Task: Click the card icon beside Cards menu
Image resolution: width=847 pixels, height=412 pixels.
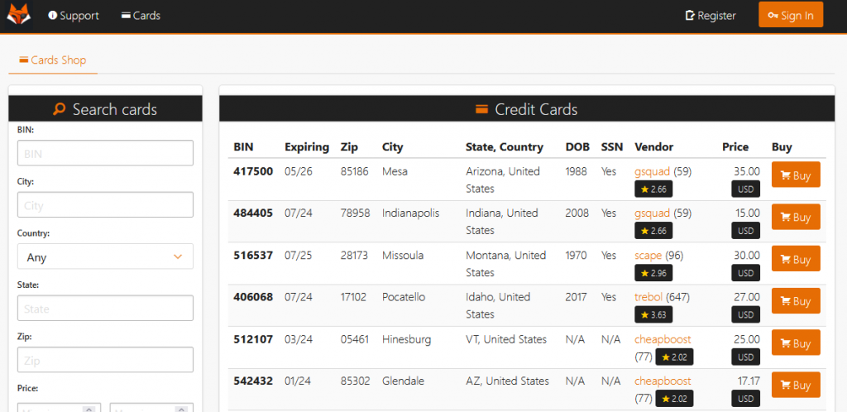Action: (x=126, y=16)
